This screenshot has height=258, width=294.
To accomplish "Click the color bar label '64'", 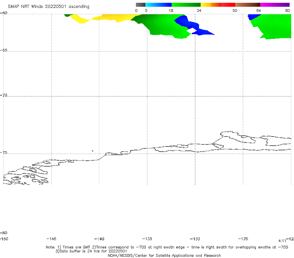I will pyautogui.click(x=259, y=11).
